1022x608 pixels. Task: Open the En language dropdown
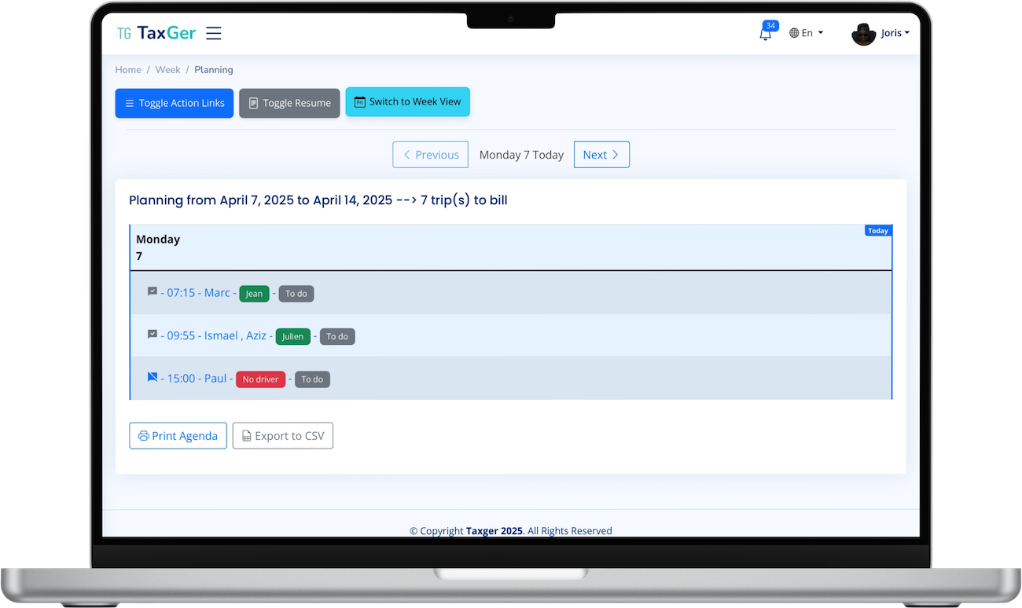click(x=806, y=33)
